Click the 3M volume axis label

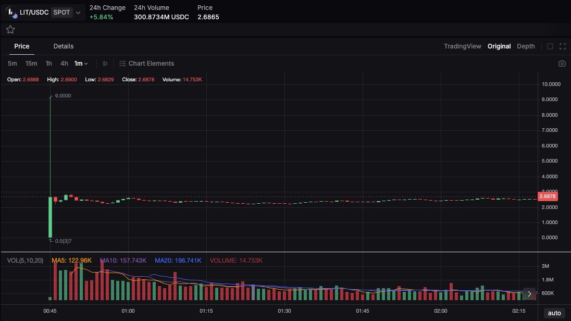click(x=545, y=266)
